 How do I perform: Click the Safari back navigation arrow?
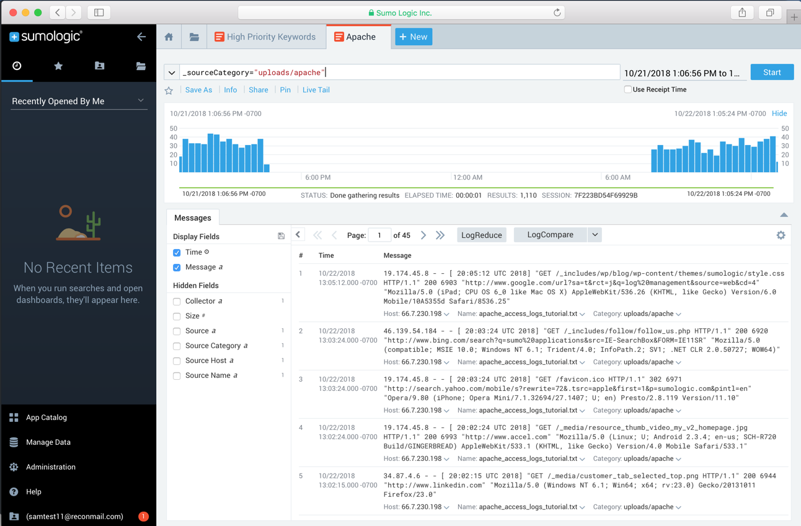[58, 12]
